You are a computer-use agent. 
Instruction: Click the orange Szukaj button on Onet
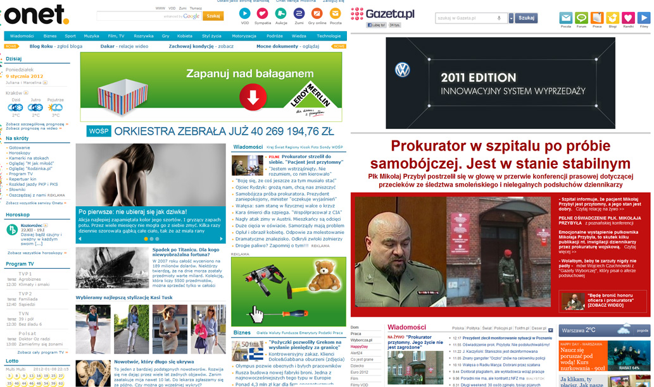213,16
